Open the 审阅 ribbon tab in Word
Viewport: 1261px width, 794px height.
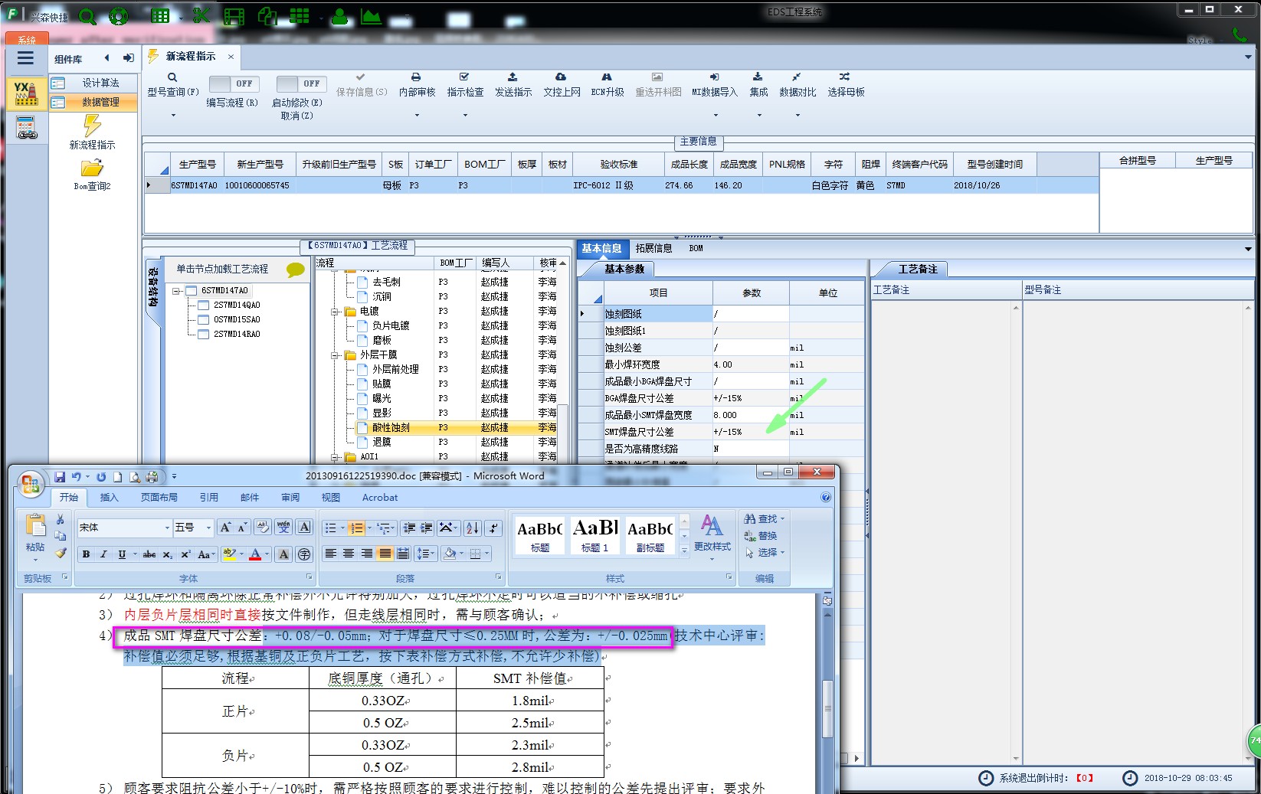290,497
